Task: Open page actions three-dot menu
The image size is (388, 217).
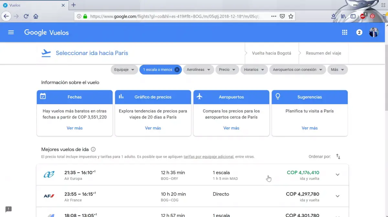Action: (x=274, y=16)
